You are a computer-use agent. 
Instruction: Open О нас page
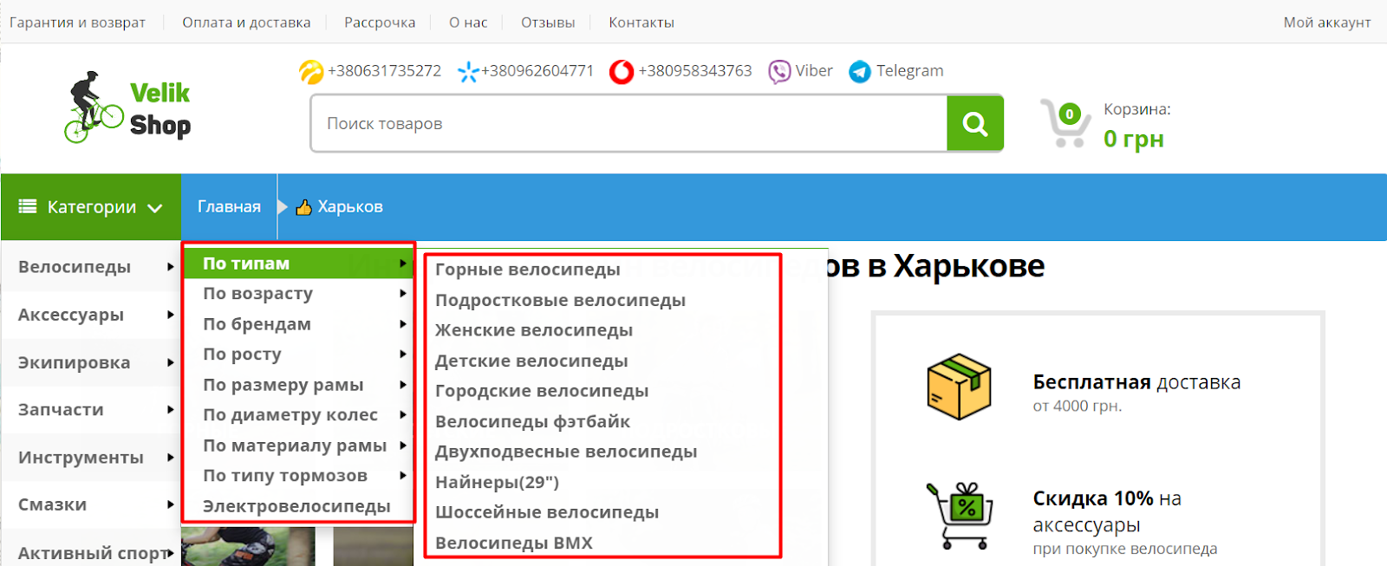pyautogui.click(x=468, y=23)
